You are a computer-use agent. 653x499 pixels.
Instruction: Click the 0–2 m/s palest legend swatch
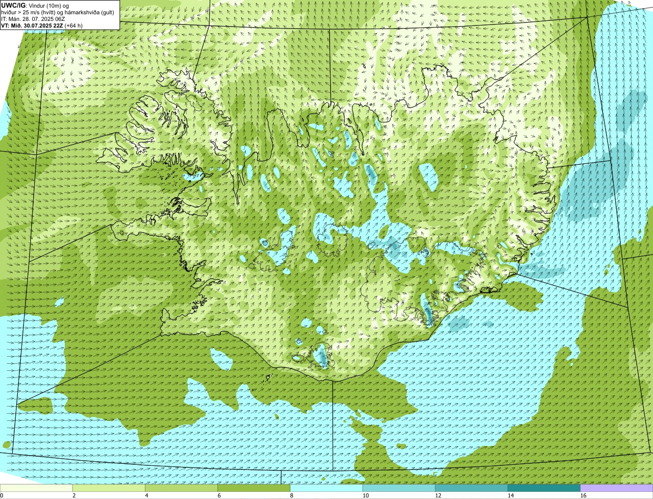pyautogui.click(x=36, y=488)
